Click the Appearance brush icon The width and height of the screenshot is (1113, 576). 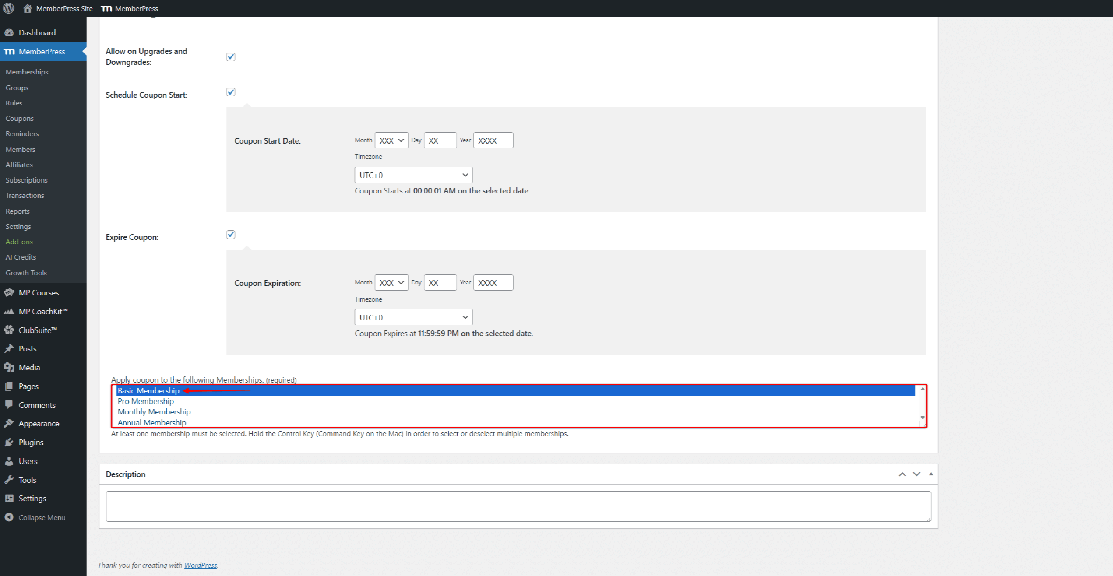tap(9, 423)
